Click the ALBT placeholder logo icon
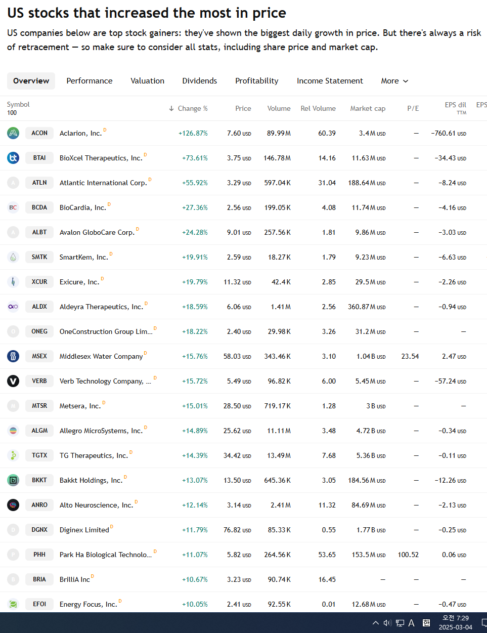The image size is (487, 633). pos(13,232)
